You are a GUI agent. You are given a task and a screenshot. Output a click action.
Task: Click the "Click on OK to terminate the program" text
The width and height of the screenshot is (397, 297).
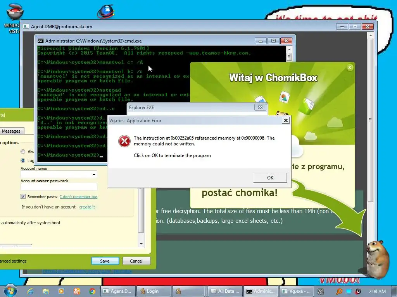pos(172,155)
